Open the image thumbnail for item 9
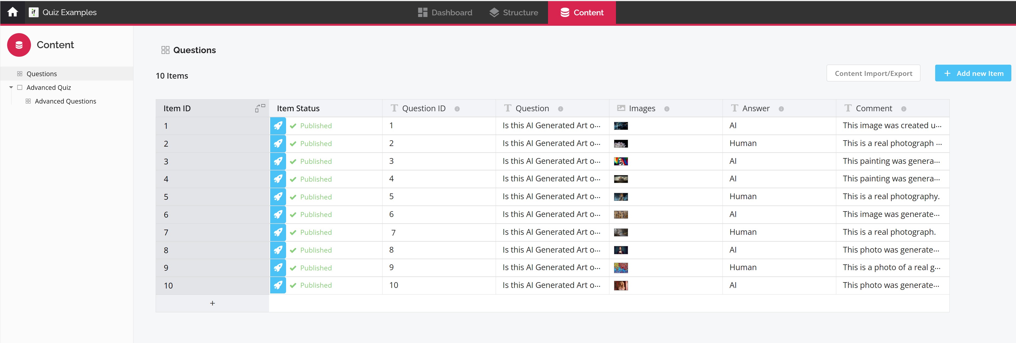 point(620,268)
